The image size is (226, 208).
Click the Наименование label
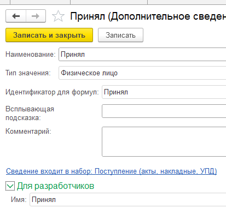(31, 55)
